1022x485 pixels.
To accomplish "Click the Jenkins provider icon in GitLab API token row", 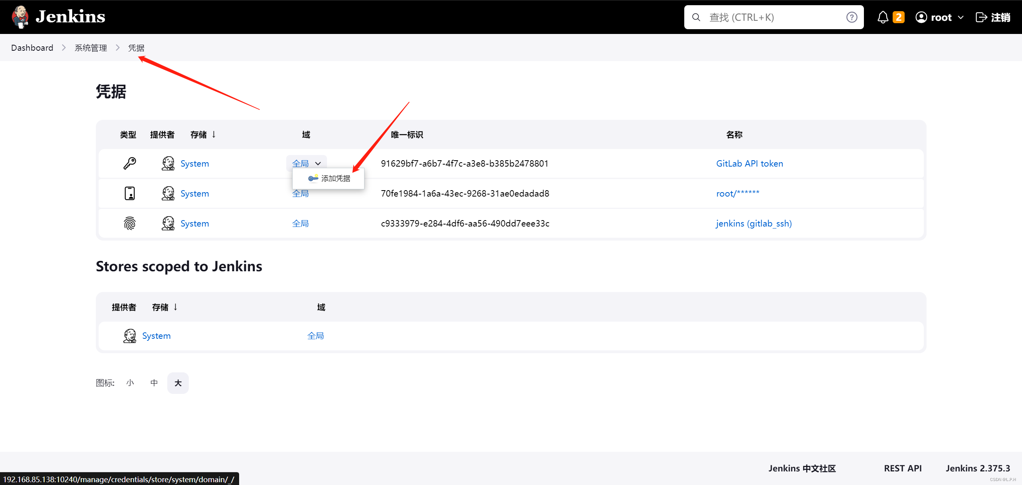I will [168, 163].
